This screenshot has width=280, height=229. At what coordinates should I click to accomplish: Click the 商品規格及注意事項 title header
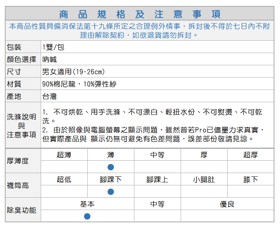click(140, 14)
